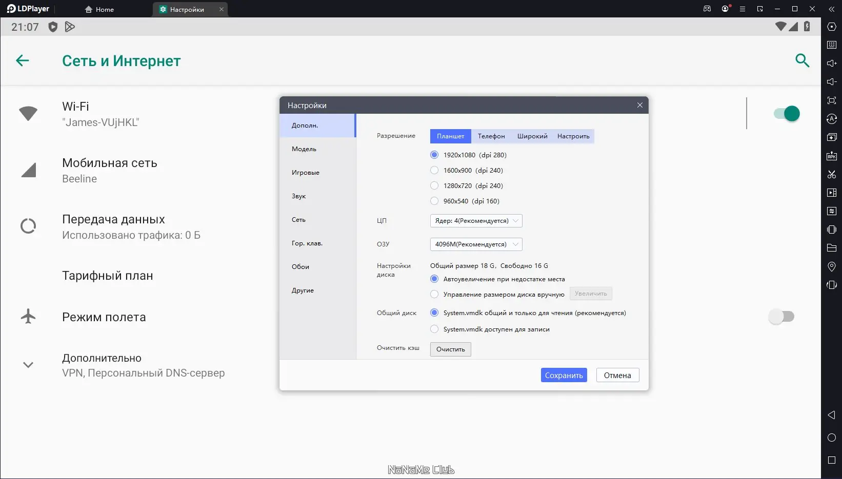Click the Android recent apps square button
Viewport: 842px width, 479px height.
[832, 460]
